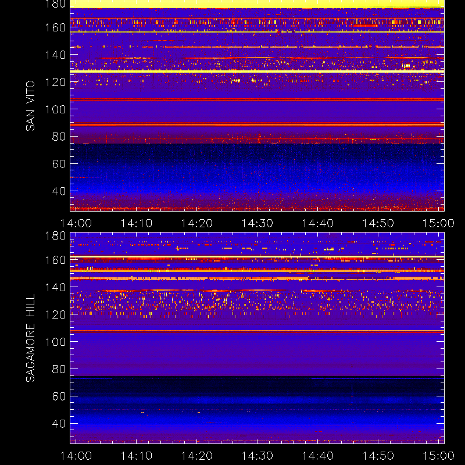Click the 14:00 time label below San Vito plot

pyautogui.click(x=76, y=223)
